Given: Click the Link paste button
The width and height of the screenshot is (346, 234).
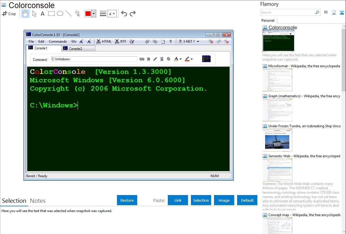Looking at the screenshot, I should click(178, 200).
